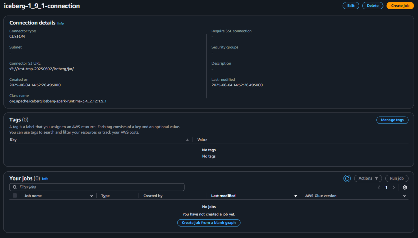The image size is (418, 238).
Task: Sort jobs by Last modified arrow
Action: (296, 196)
